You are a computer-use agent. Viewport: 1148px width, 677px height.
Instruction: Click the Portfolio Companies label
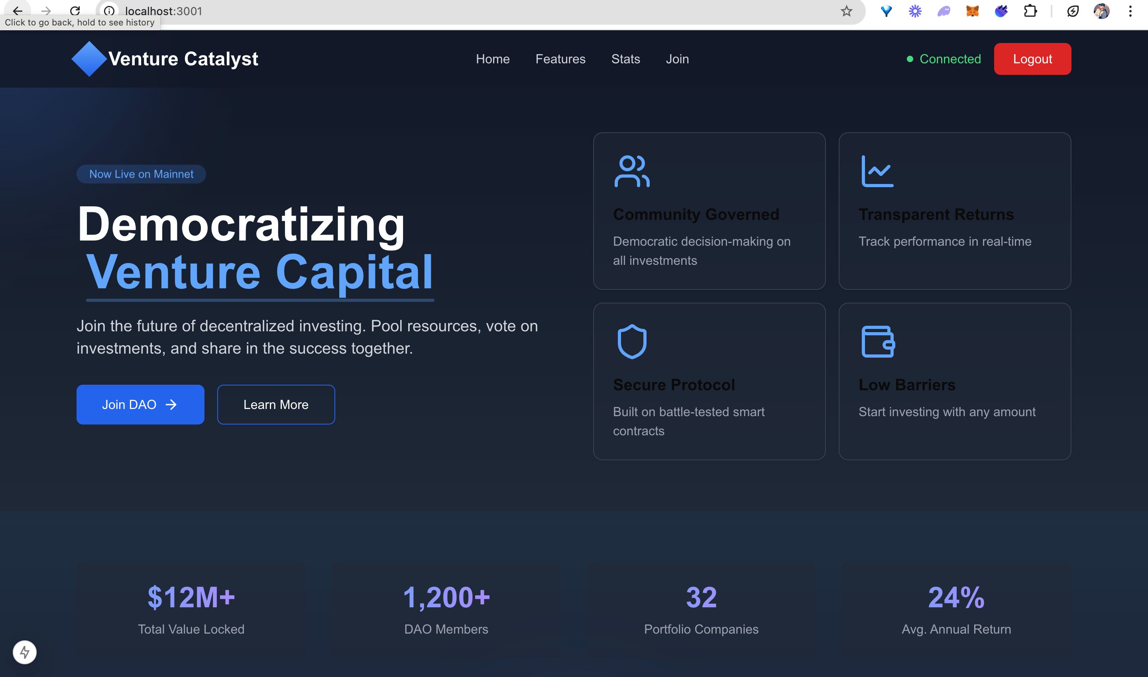click(x=702, y=629)
